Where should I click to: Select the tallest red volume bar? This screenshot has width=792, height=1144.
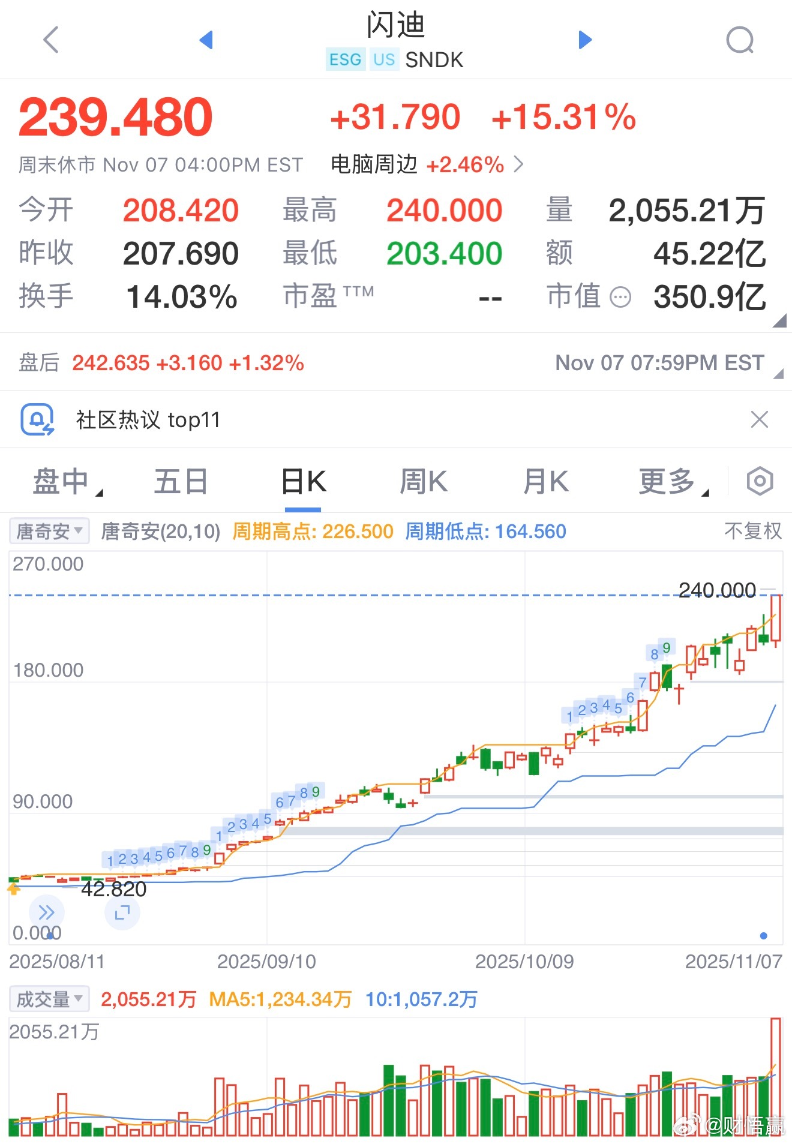[776, 1077]
